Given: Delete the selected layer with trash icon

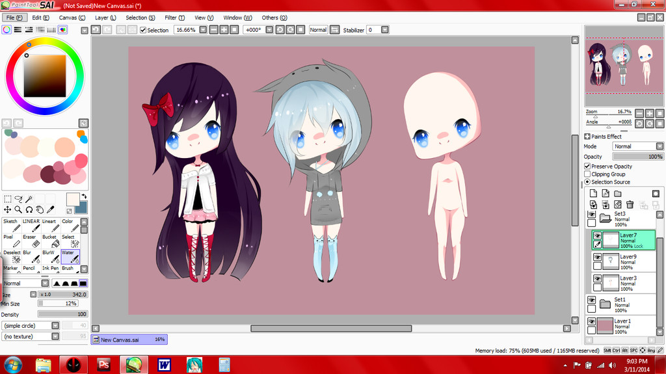Looking at the screenshot, I should tap(630, 204).
